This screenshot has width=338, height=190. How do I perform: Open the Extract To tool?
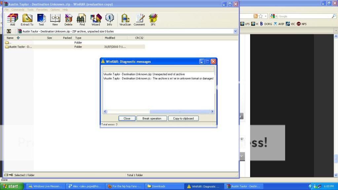coord(27,19)
